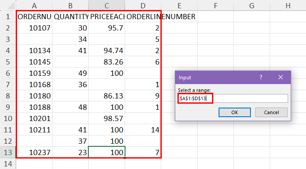This screenshot has height=169, width=306.
Task: Select cell containing 34
Action: tap(70, 39)
